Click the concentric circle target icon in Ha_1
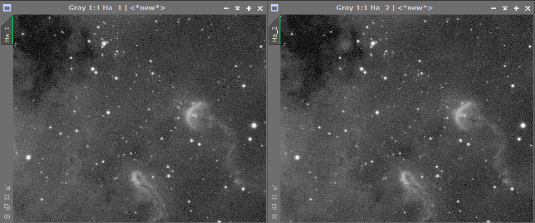 [7, 216]
